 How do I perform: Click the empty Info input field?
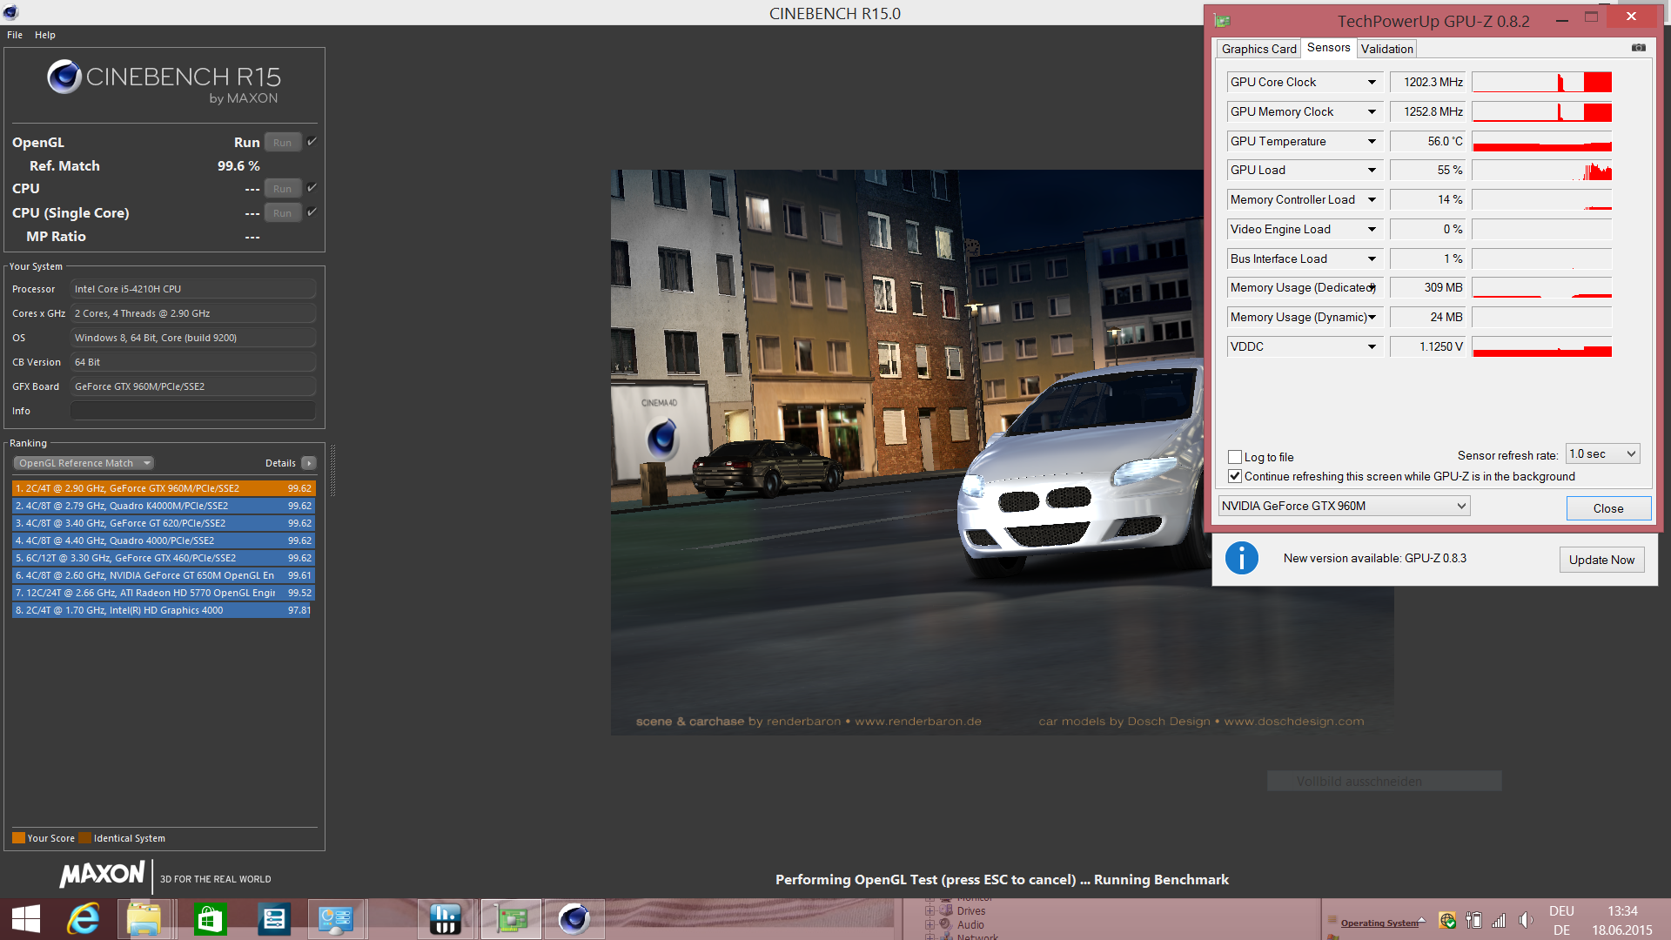click(192, 411)
